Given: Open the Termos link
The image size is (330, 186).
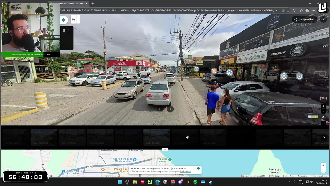Looking at the screenshot, I should (x=292, y=176).
